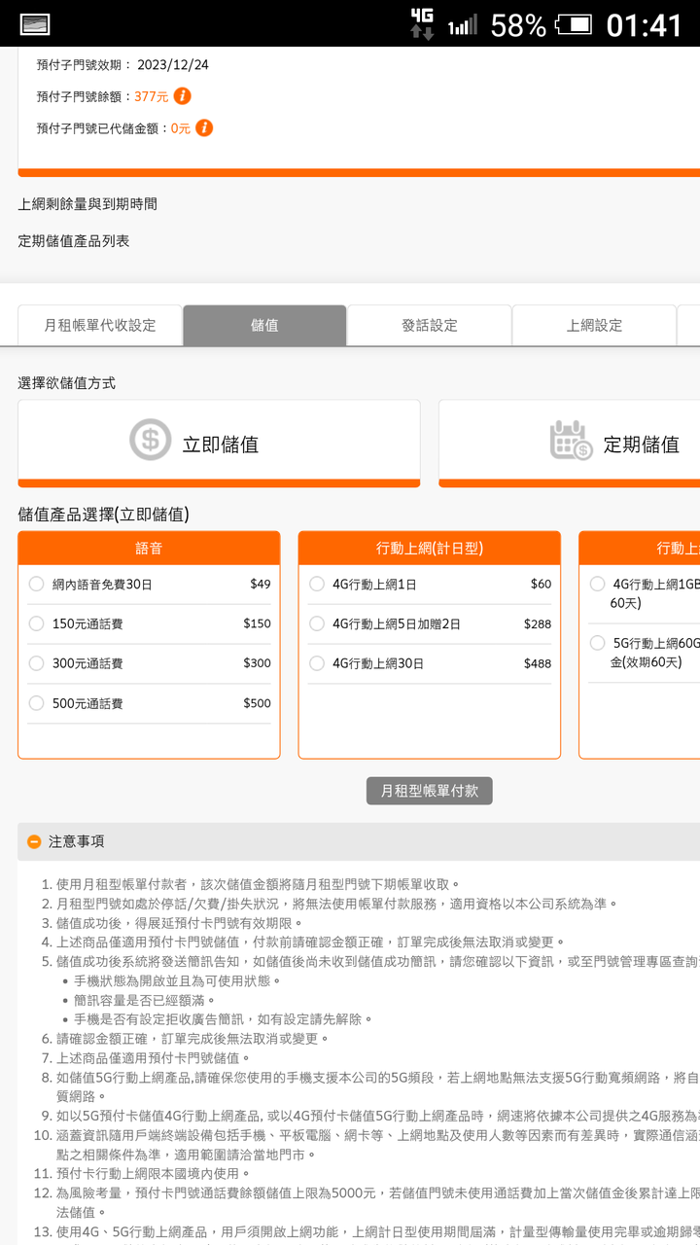The width and height of the screenshot is (700, 1245).
Task: Tap info icon beside 預付子門號餘額 377元
Action: 182,96
